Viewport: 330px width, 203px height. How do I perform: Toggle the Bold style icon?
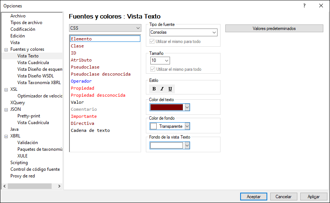pyautogui.click(x=154, y=89)
